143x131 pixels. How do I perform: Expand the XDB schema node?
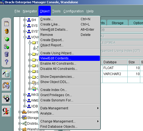(24, 106)
